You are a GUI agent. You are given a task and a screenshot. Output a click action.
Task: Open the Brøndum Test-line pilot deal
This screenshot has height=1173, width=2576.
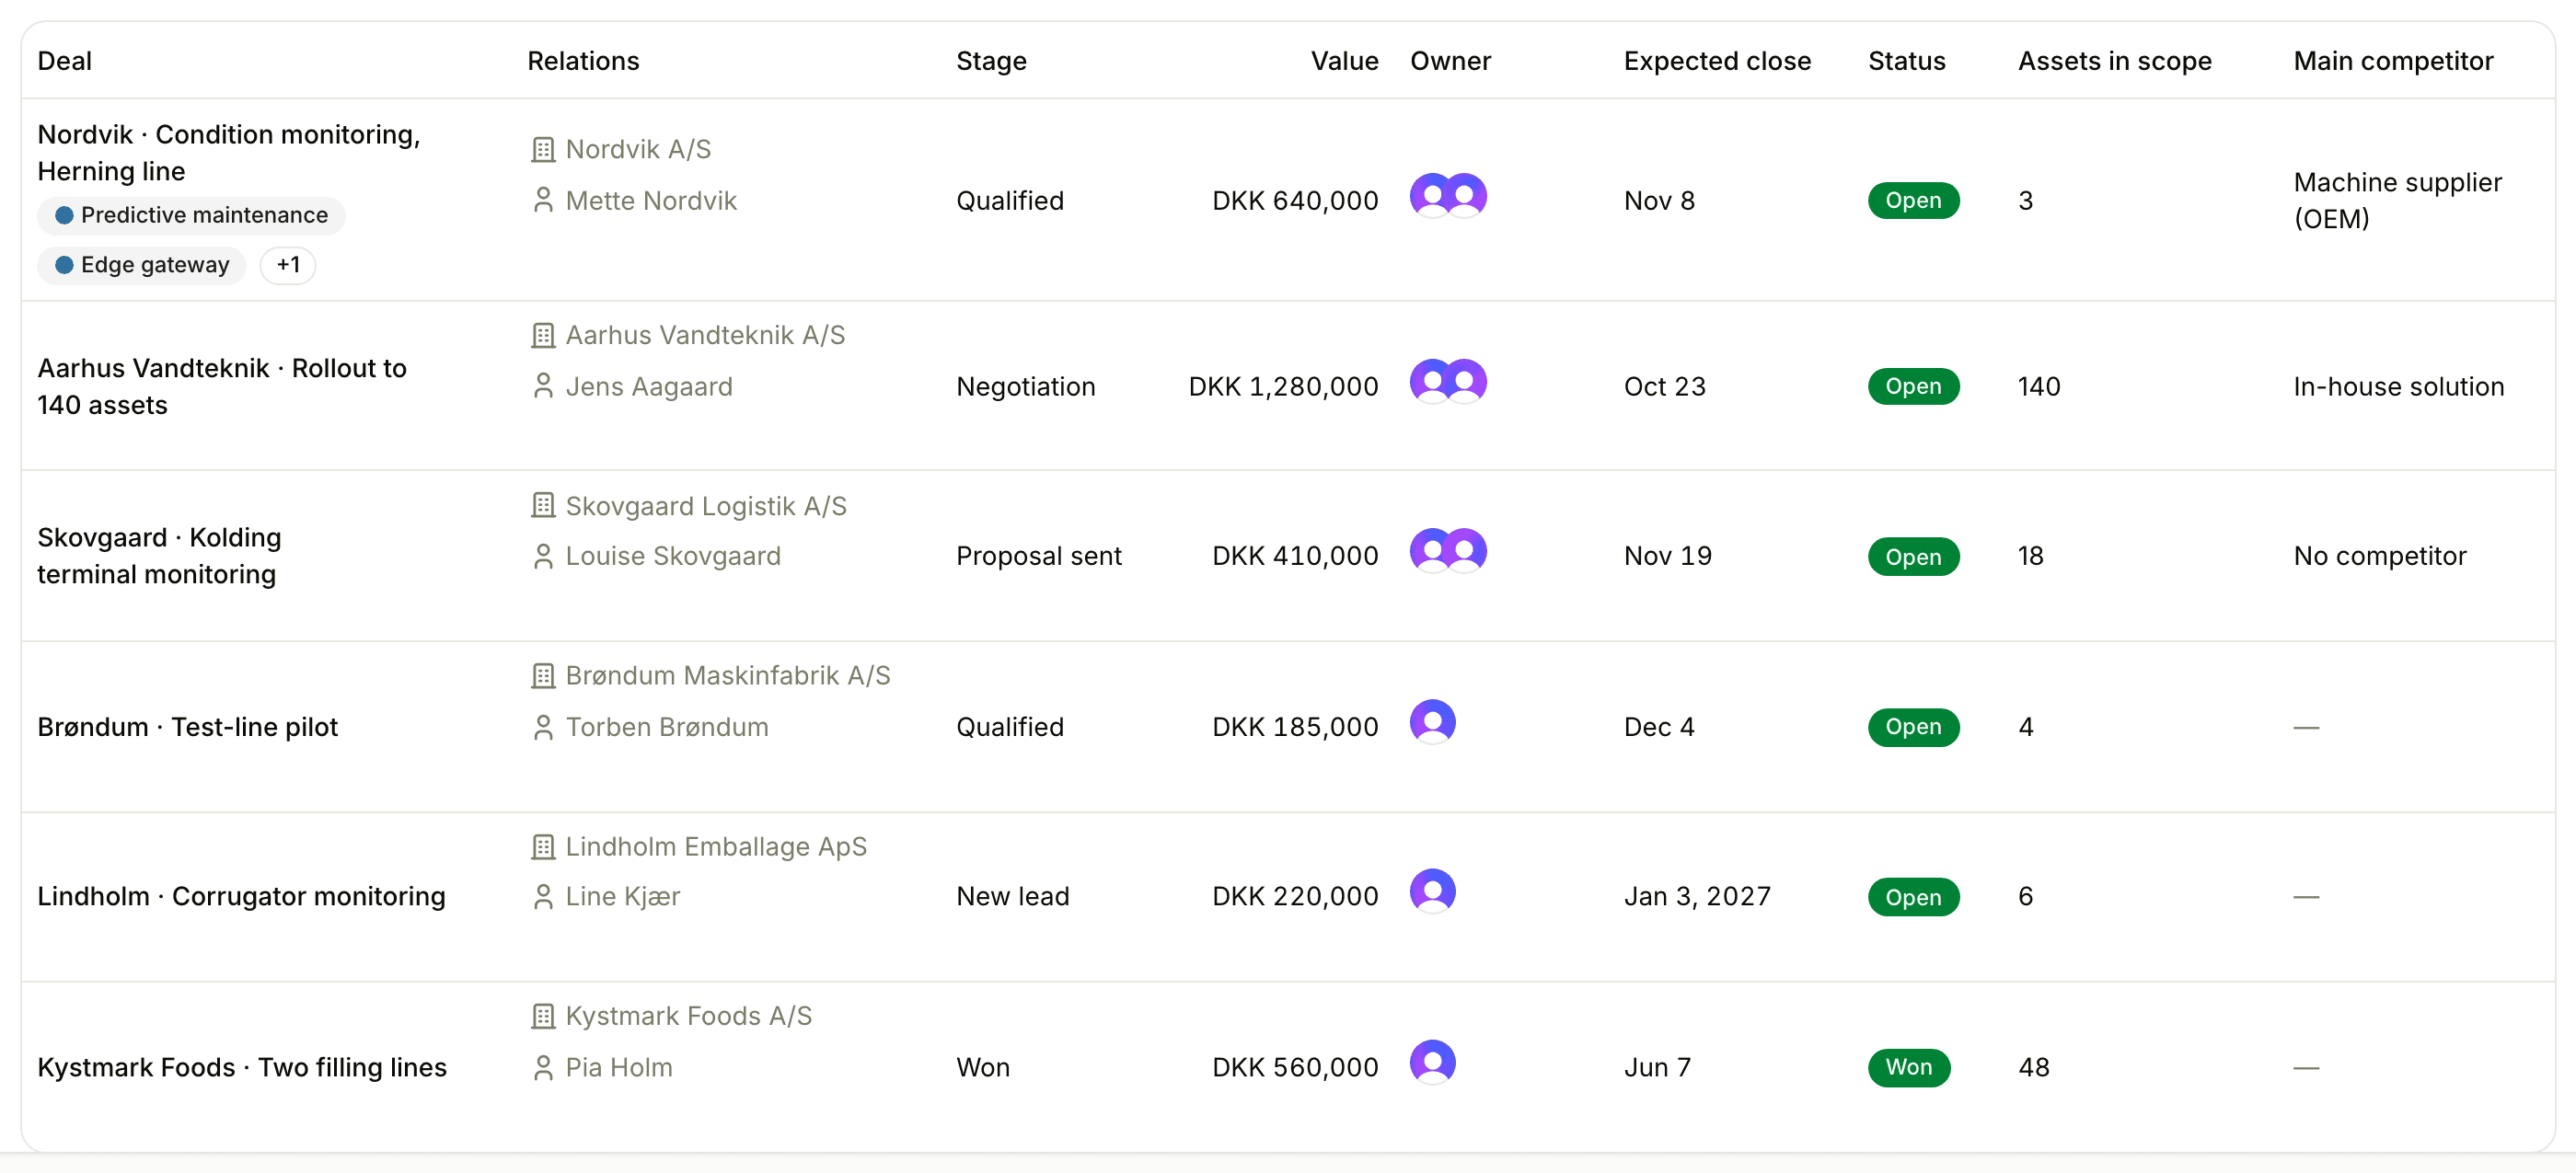[188, 727]
